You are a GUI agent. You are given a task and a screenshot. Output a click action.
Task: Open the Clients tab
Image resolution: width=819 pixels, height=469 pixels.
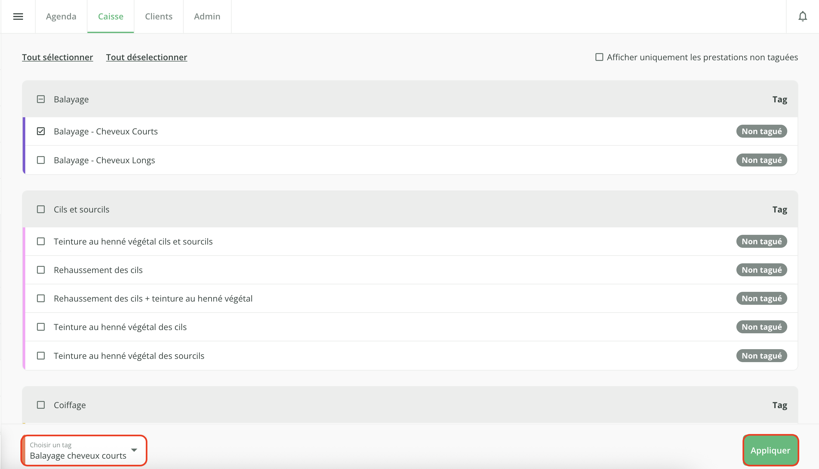pyautogui.click(x=159, y=17)
